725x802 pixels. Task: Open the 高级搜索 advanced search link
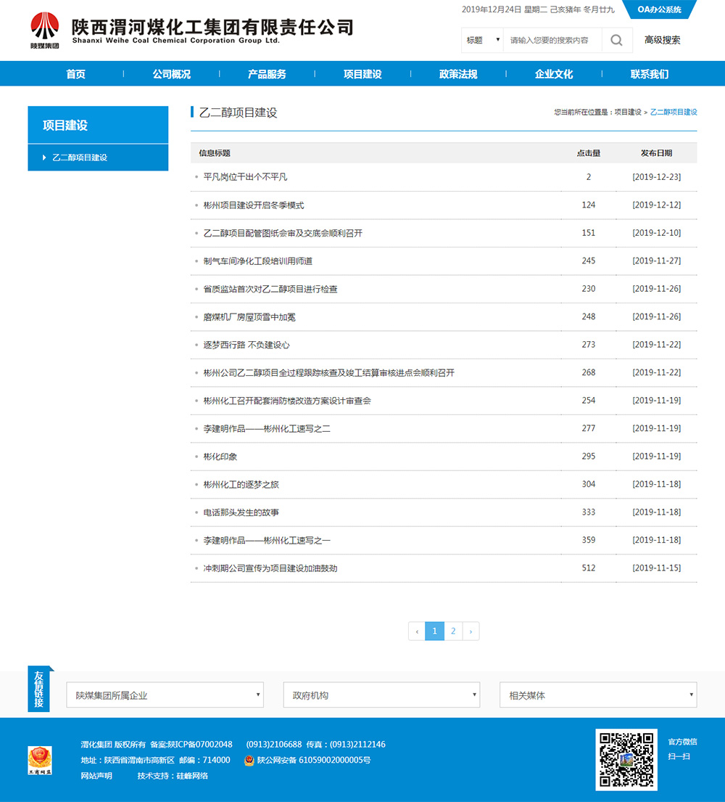click(663, 41)
